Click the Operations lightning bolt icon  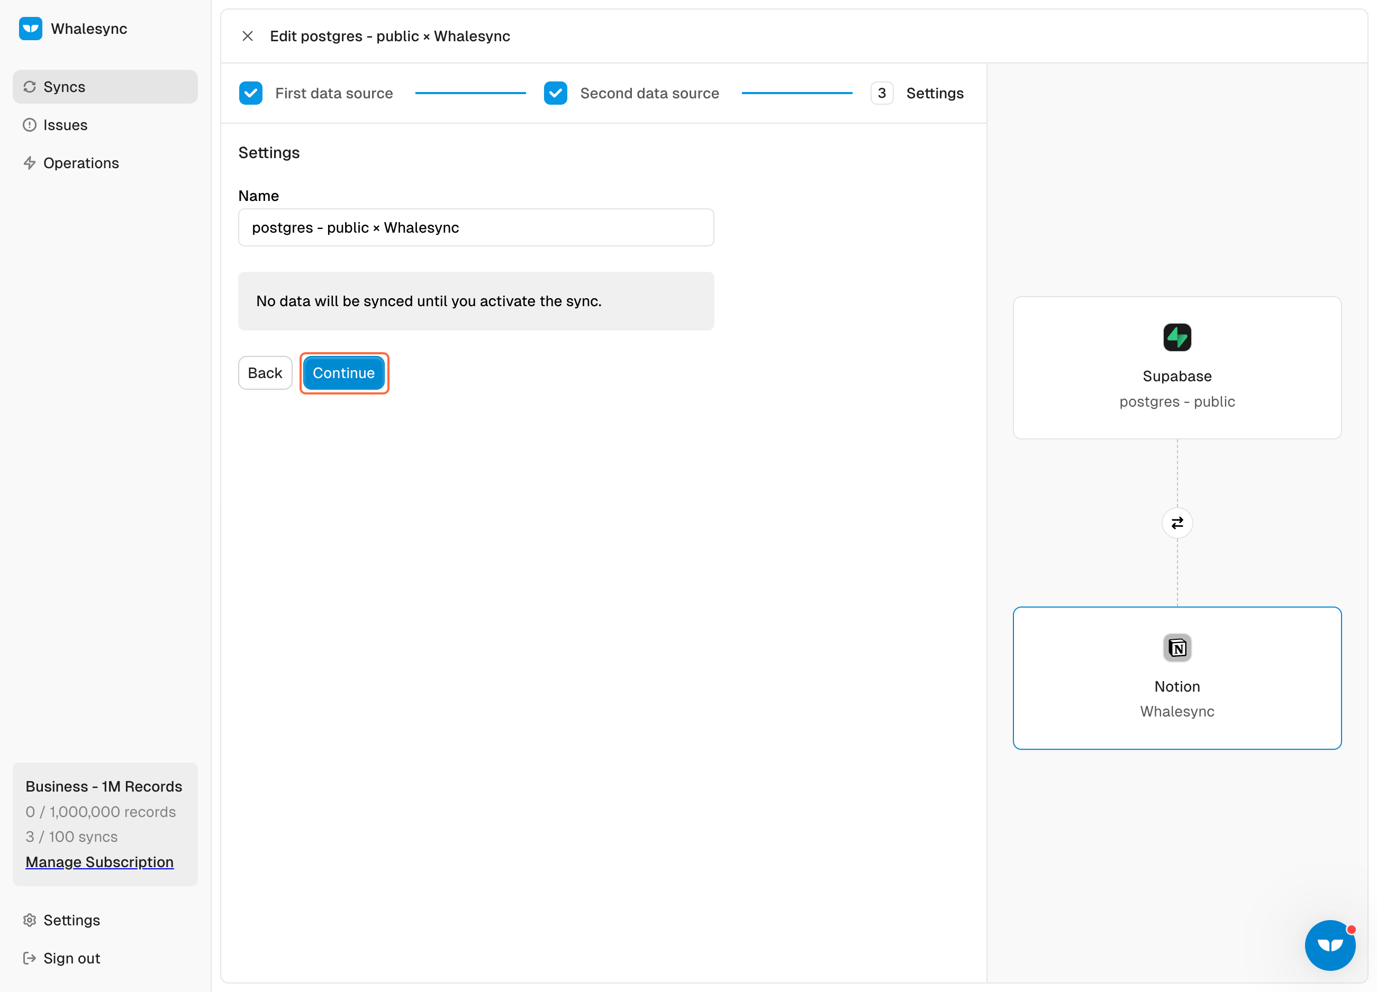click(x=30, y=163)
